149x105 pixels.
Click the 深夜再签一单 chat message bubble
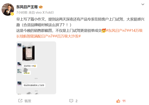(x=30, y=66)
